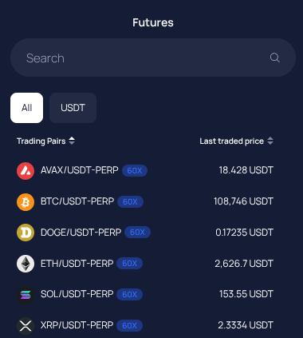
Task: Choose the XRP/USDT-PERP pair row
Action: pyautogui.click(x=145, y=325)
